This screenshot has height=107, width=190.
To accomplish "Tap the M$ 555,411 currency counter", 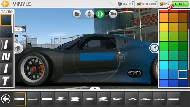I will [x=125, y=4].
